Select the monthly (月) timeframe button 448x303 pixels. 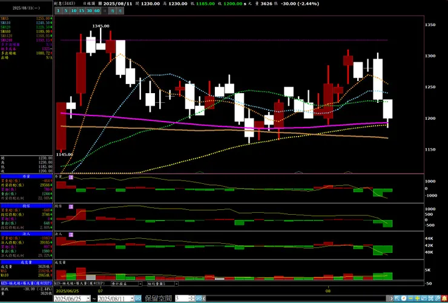pyautogui.click(x=120, y=10)
